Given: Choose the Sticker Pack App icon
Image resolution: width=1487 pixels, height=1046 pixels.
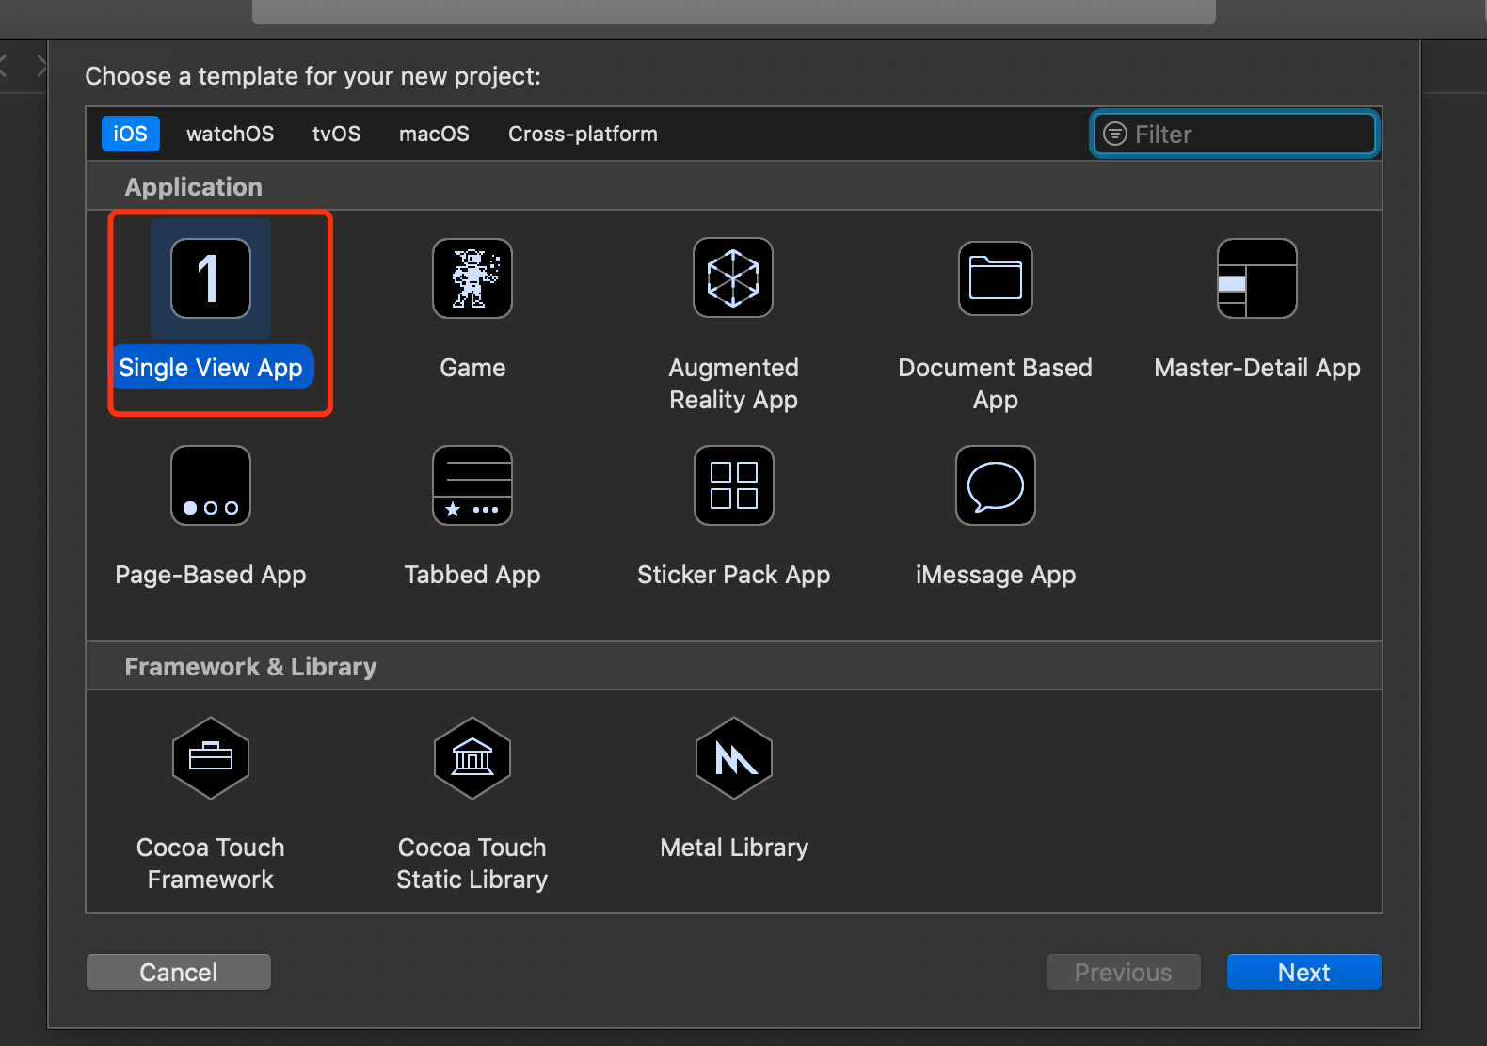Looking at the screenshot, I should pyautogui.click(x=734, y=485).
